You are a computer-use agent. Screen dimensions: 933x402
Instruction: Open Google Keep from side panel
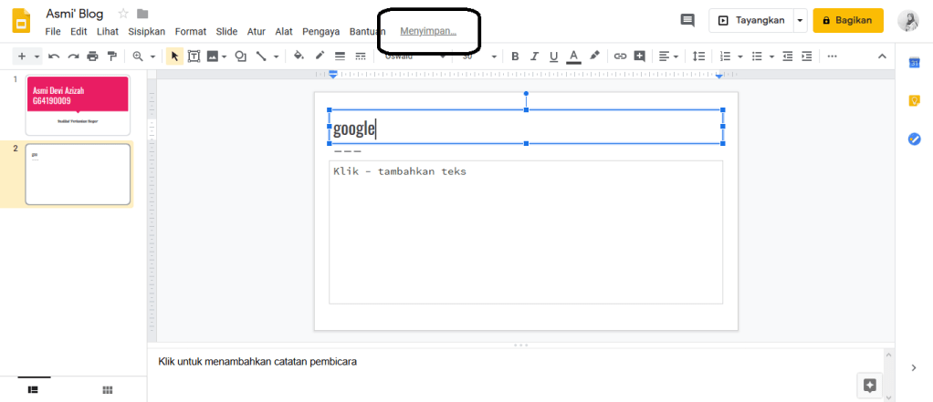point(914,100)
